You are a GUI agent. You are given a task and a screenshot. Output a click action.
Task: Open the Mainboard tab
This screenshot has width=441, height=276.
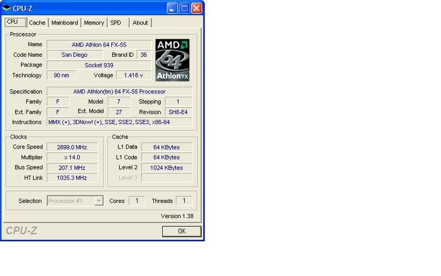(x=64, y=23)
